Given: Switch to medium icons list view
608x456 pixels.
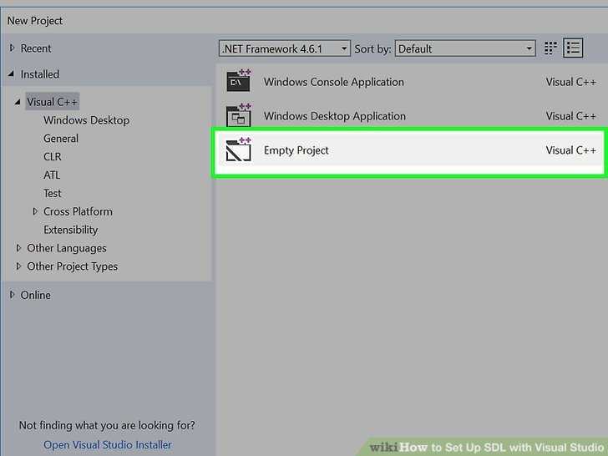Looking at the screenshot, I should [573, 48].
